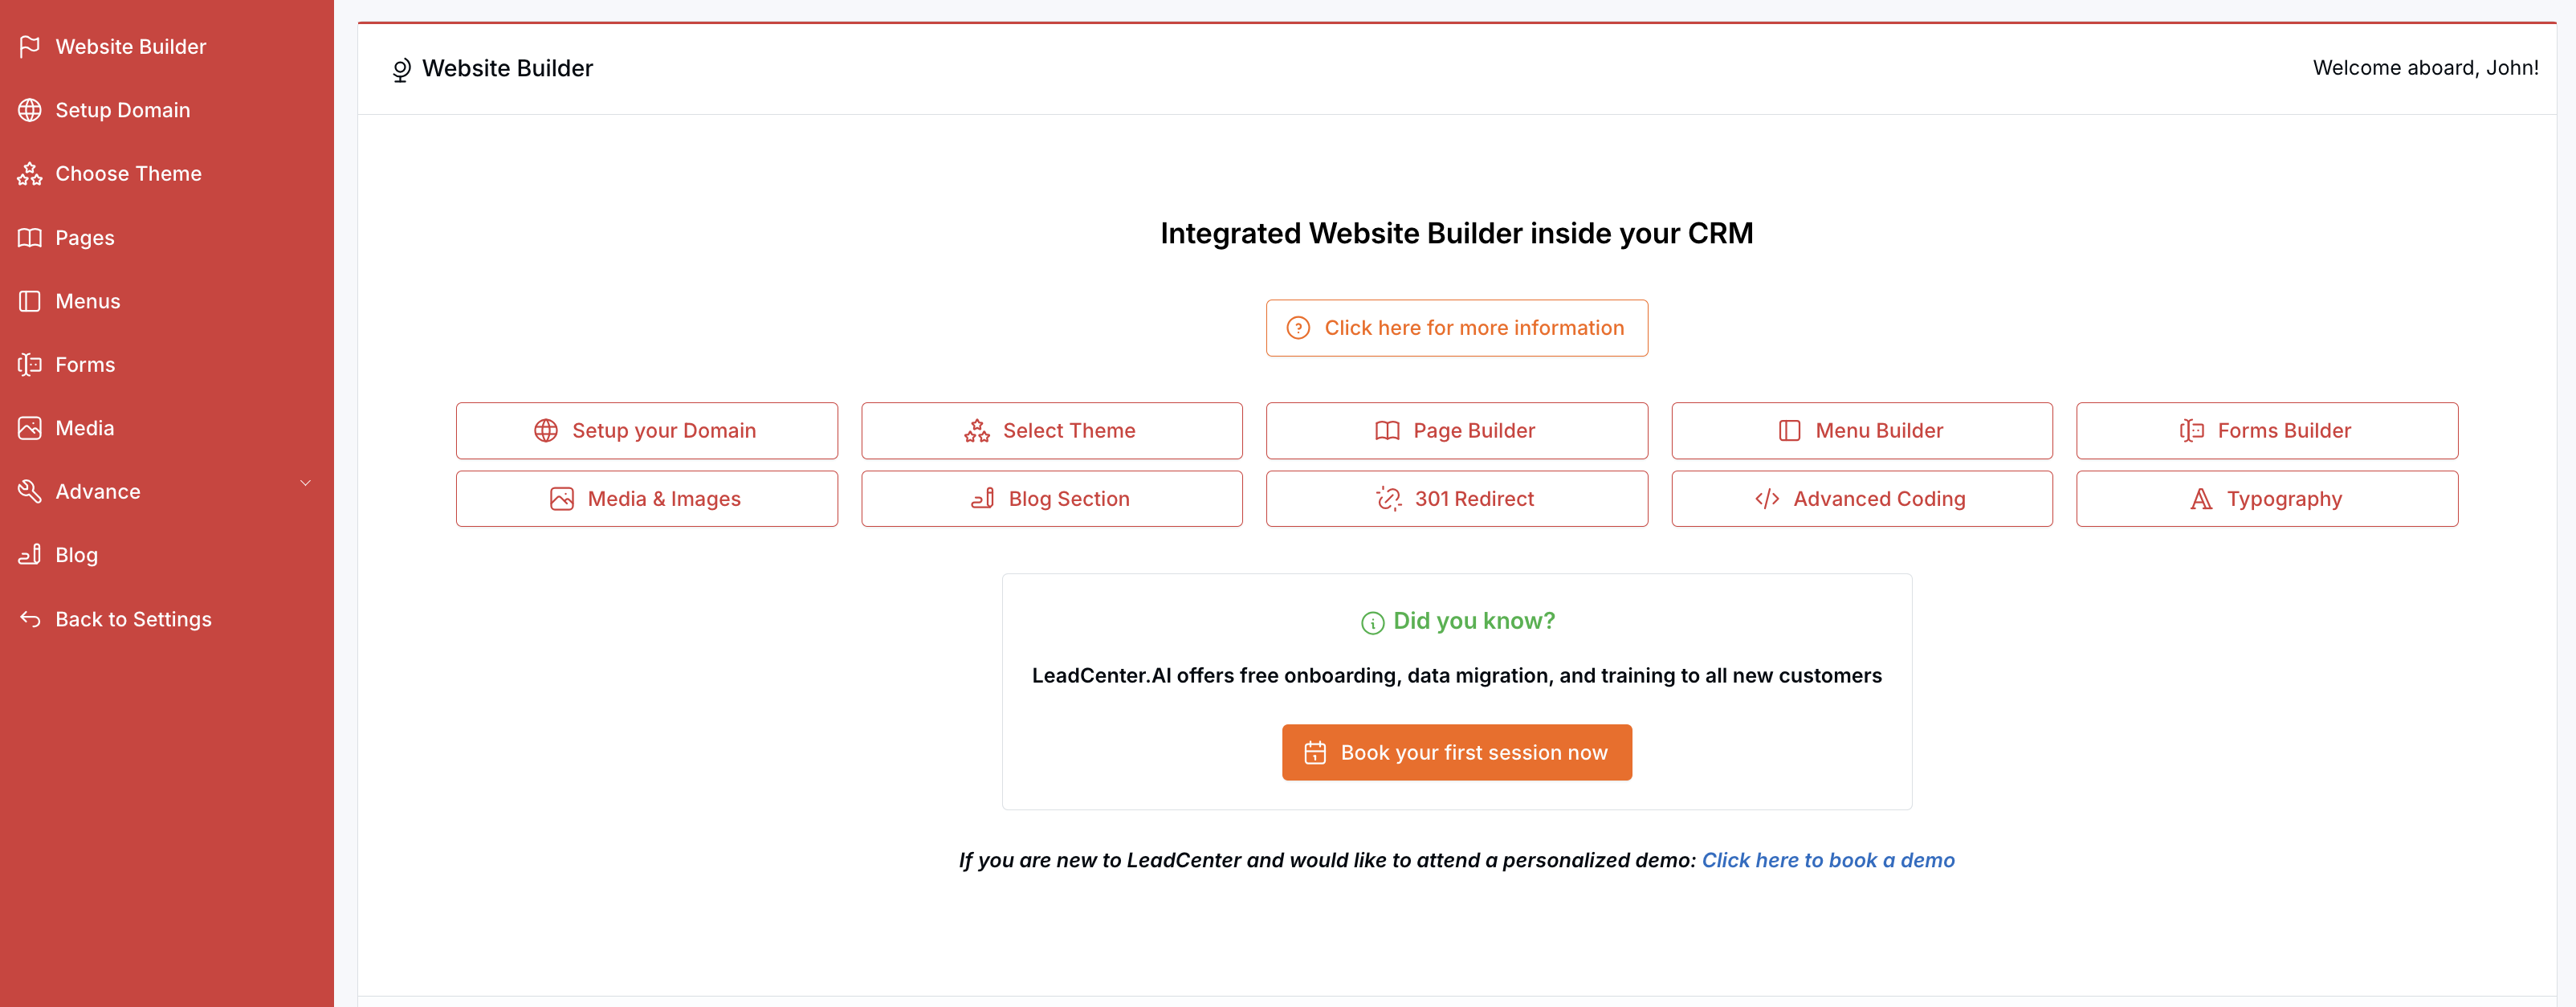Click the form field icon beside Forms
This screenshot has height=1007, width=2576.
[x=30, y=365]
